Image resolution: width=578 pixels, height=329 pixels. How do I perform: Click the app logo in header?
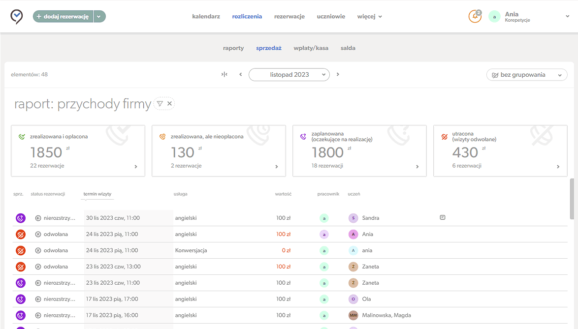[17, 17]
